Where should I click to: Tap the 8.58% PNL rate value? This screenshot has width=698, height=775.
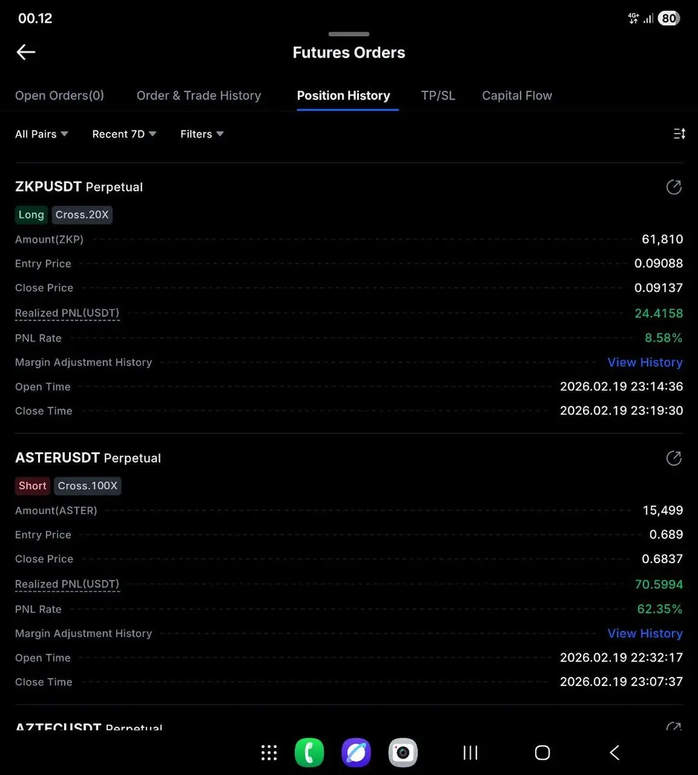click(x=663, y=338)
